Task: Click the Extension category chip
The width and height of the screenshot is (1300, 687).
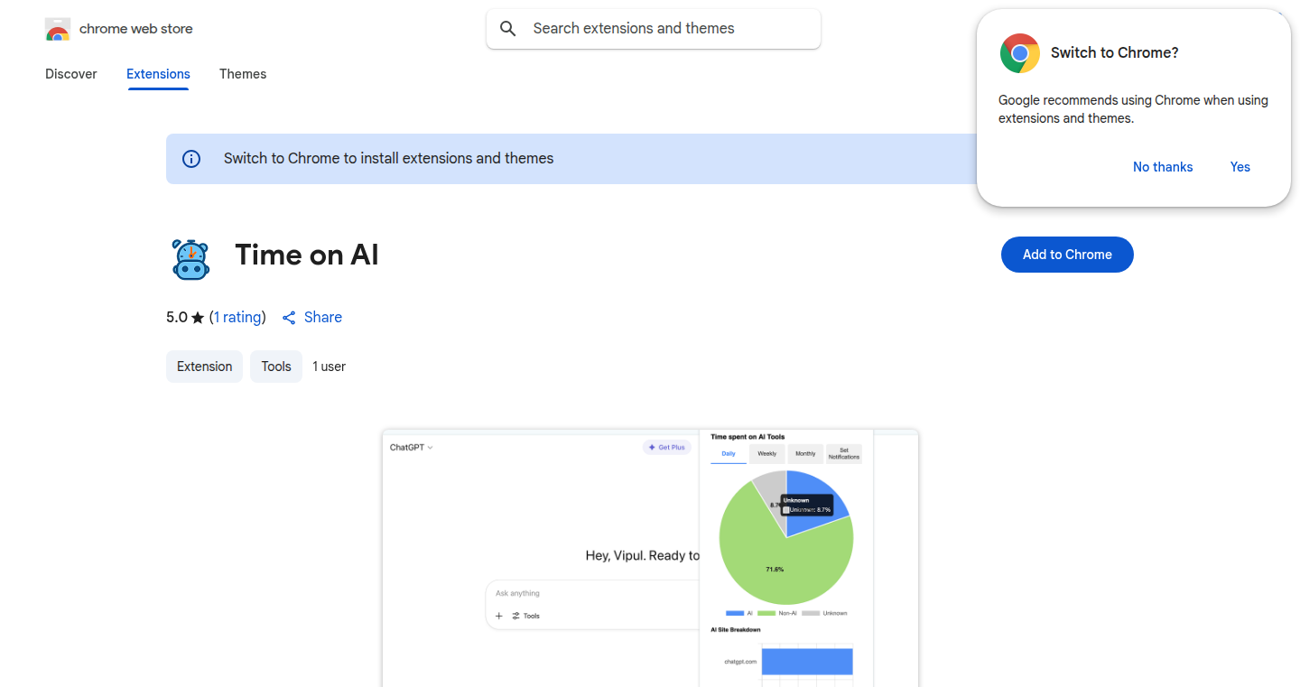Action: 204,367
